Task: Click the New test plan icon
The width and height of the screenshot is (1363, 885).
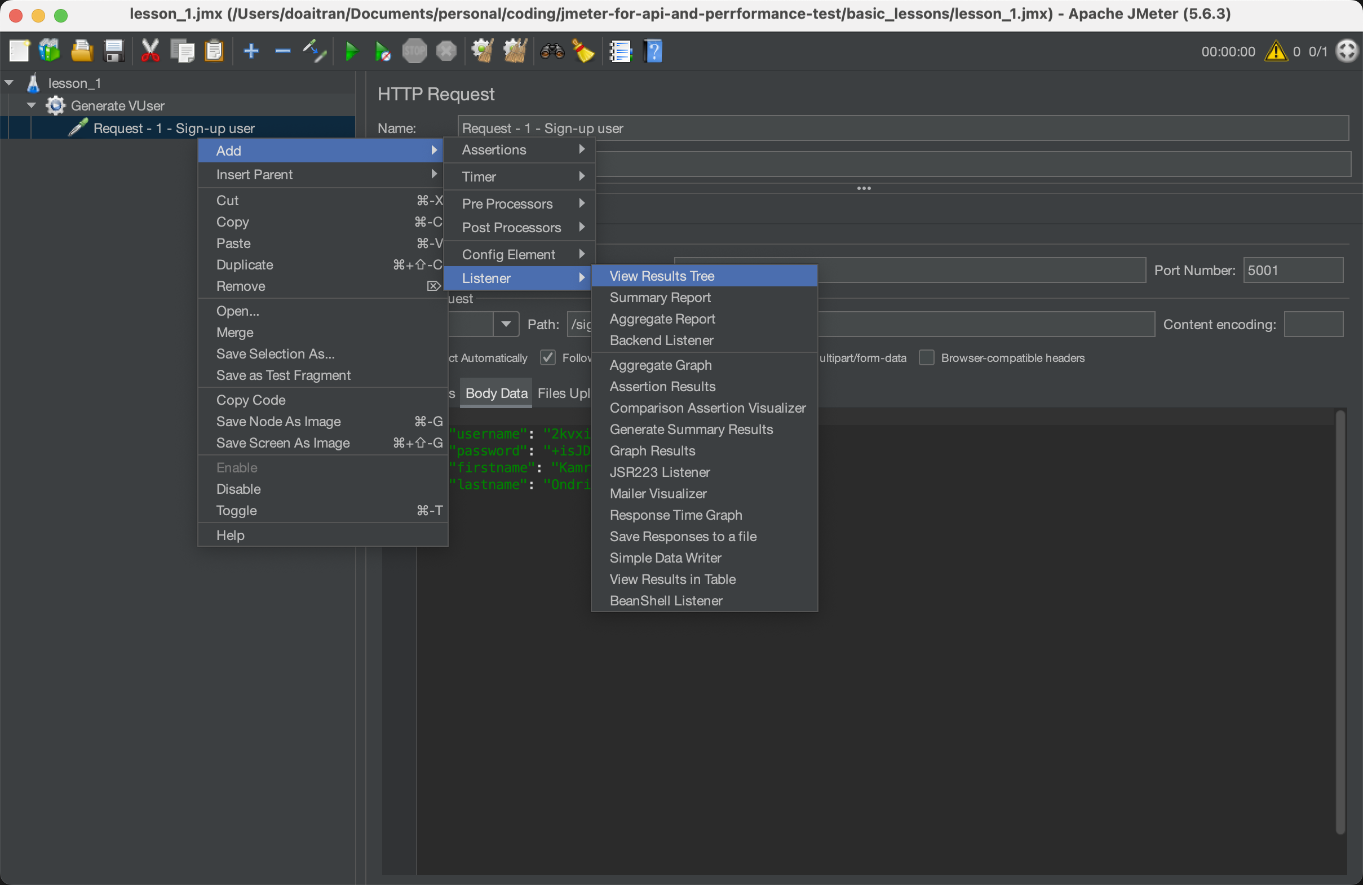Action: point(19,51)
